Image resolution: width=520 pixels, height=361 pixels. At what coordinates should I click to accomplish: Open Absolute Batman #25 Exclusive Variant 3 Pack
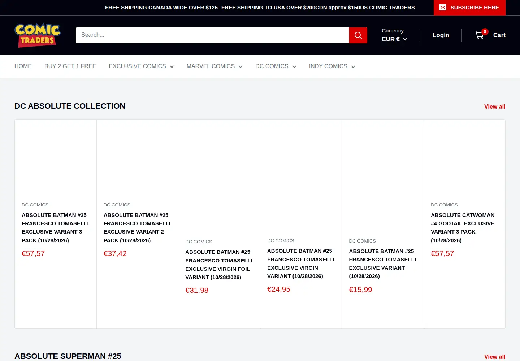point(55,228)
